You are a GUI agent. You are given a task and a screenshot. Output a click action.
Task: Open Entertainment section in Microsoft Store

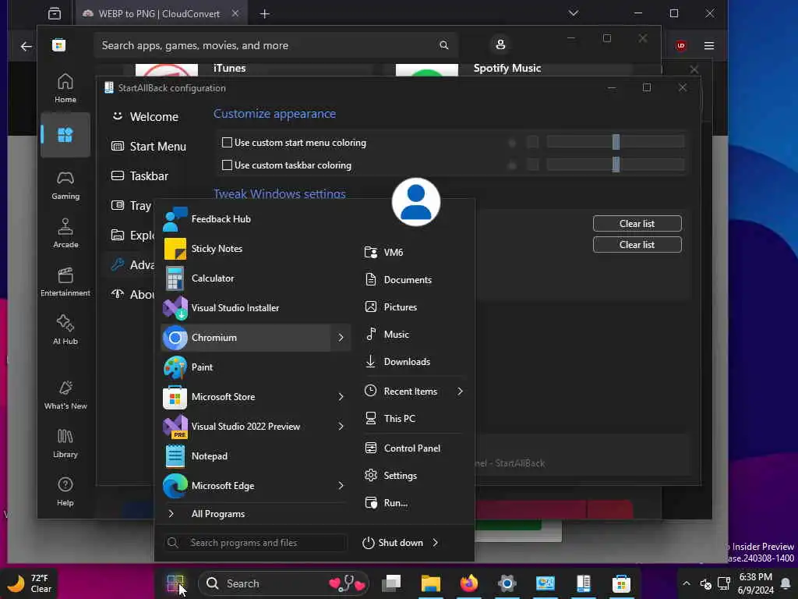(65, 282)
